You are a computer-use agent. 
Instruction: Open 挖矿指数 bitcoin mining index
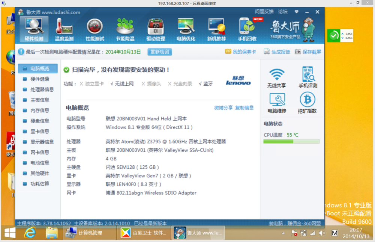point(307,103)
